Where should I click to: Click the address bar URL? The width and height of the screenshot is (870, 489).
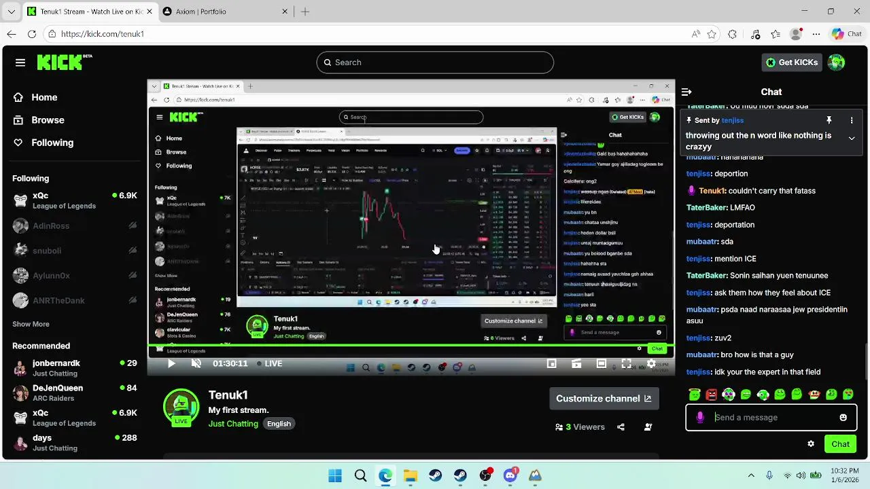tap(102, 34)
